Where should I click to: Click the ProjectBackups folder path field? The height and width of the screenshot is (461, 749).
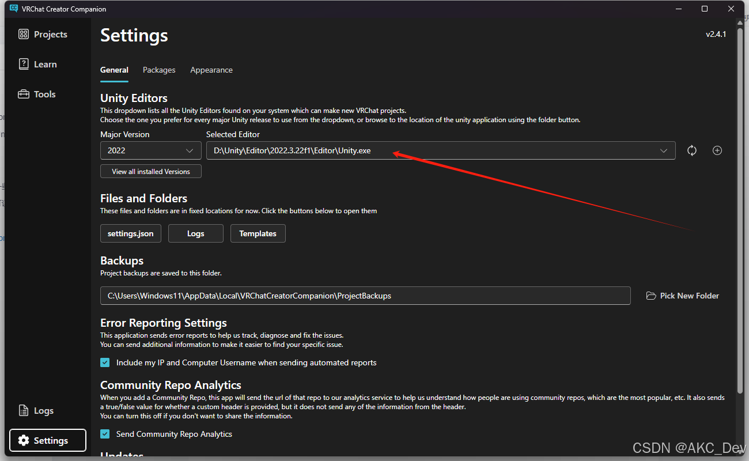pos(365,296)
